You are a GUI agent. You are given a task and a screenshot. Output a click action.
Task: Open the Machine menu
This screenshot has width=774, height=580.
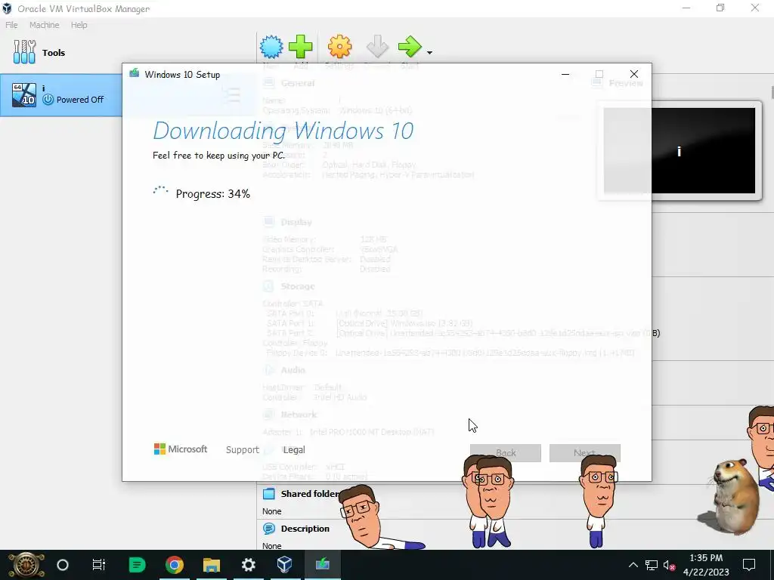(45, 25)
